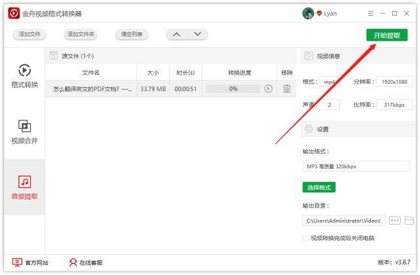The height and width of the screenshot is (275, 420).
Task: Click the 选择格式 button
Action: coord(319,187)
